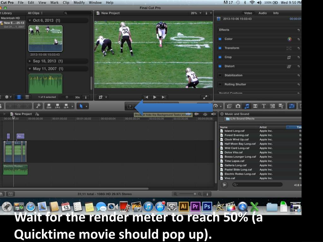The image size is (323, 242).
Task: Open the Transitions browser icon
Action: point(255,106)
